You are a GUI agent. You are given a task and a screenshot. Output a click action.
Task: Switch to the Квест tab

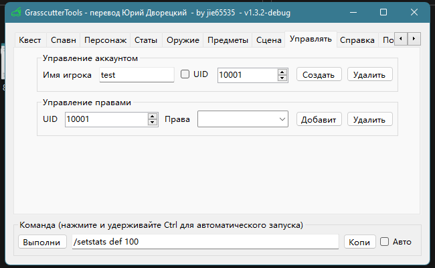coord(29,40)
